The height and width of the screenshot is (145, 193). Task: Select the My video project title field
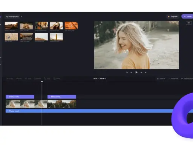tap(12, 17)
